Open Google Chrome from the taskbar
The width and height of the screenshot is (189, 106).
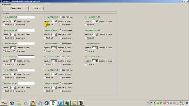click(32, 103)
